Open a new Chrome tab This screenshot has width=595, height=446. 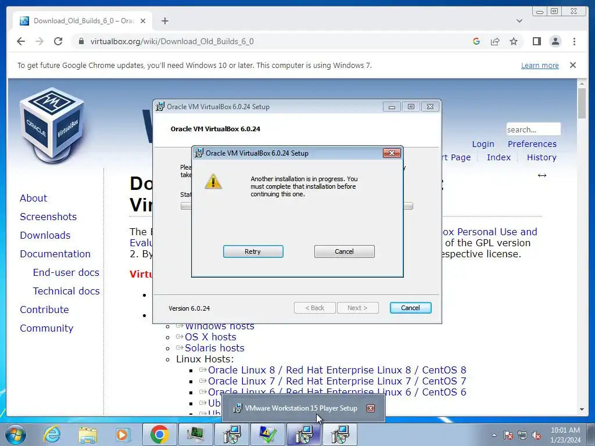tap(164, 21)
